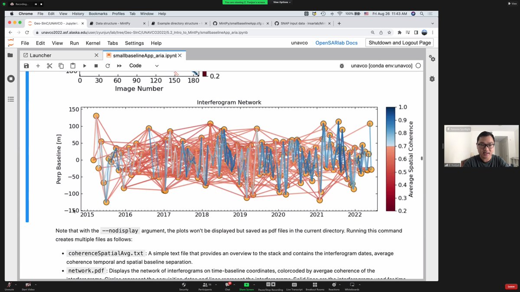Screen dimensions: 520x292
Task: Unmute the microphone in Zoom
Action: click(9, 286)
